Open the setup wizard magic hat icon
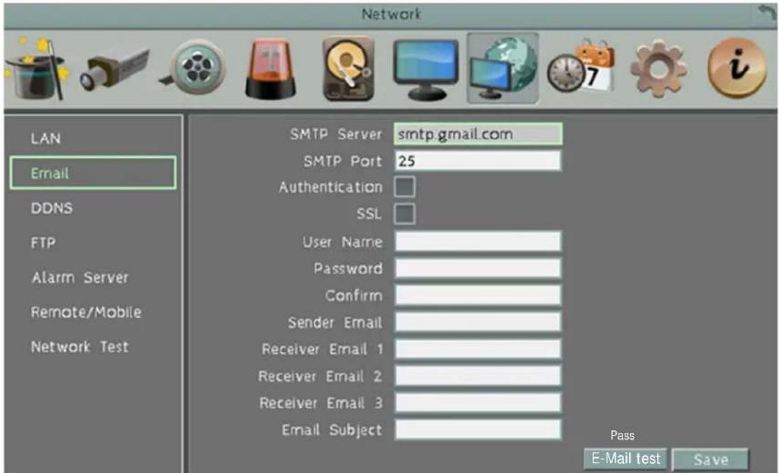Image resolution: width=779 pixels, height=473 pixels. click(x=36, y=69)
